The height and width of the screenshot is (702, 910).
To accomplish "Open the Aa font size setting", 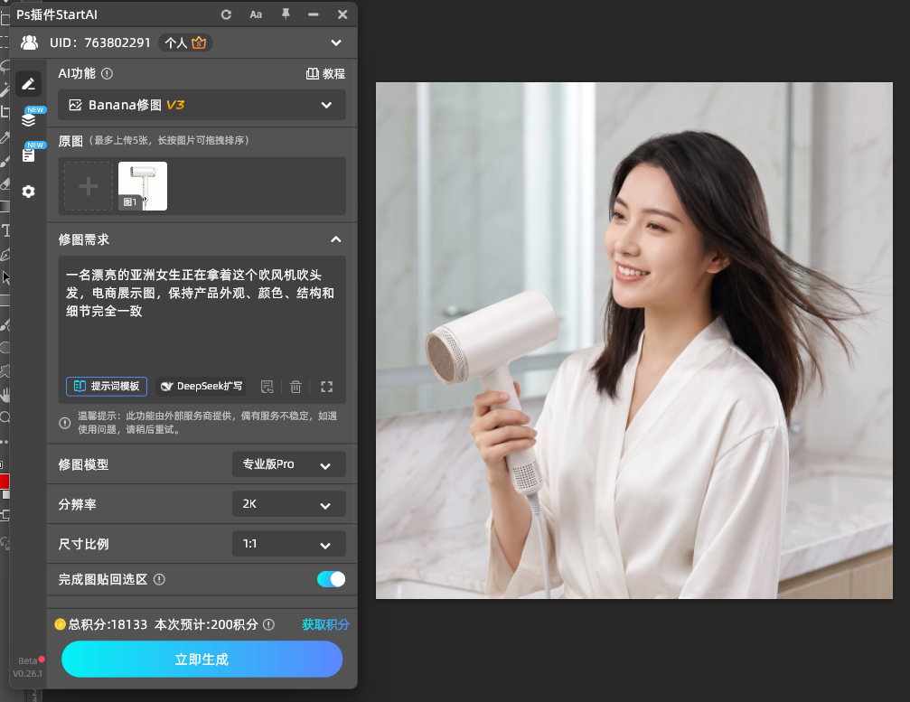I will click(x=256, y=14).
